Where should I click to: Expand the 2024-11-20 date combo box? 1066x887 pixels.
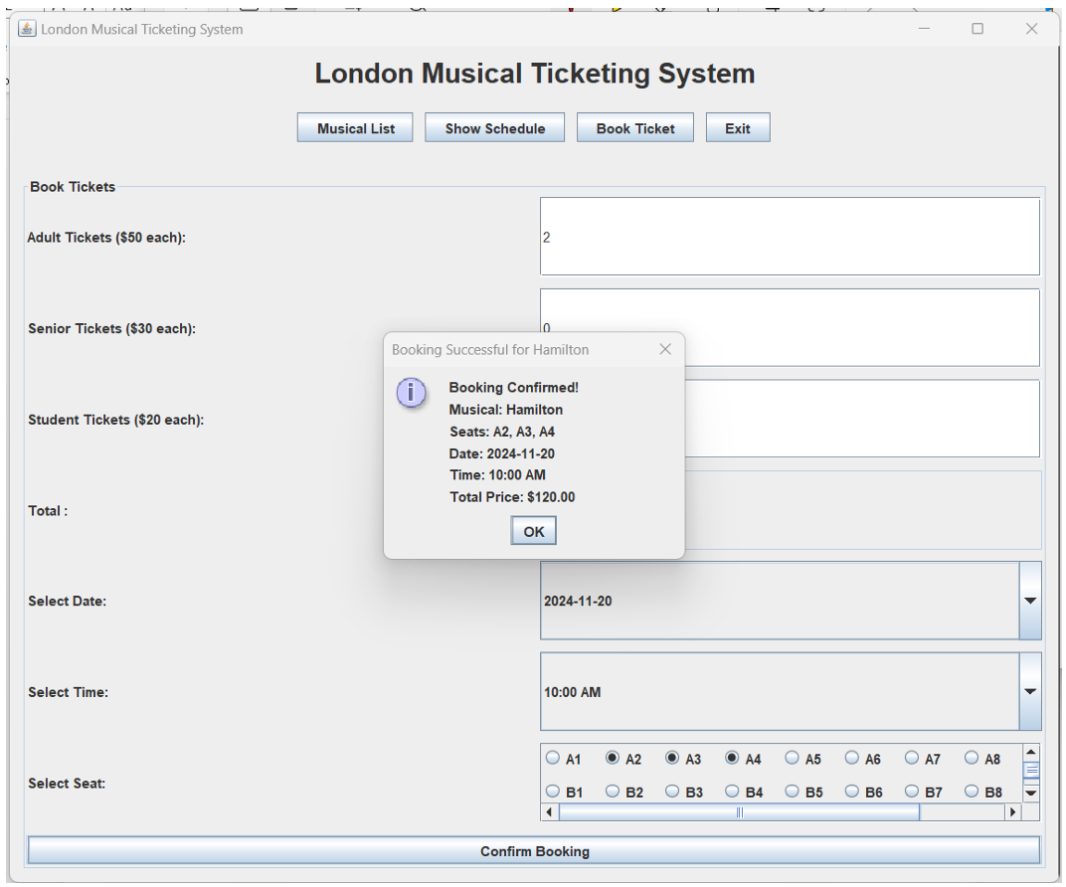point(1028,600)
